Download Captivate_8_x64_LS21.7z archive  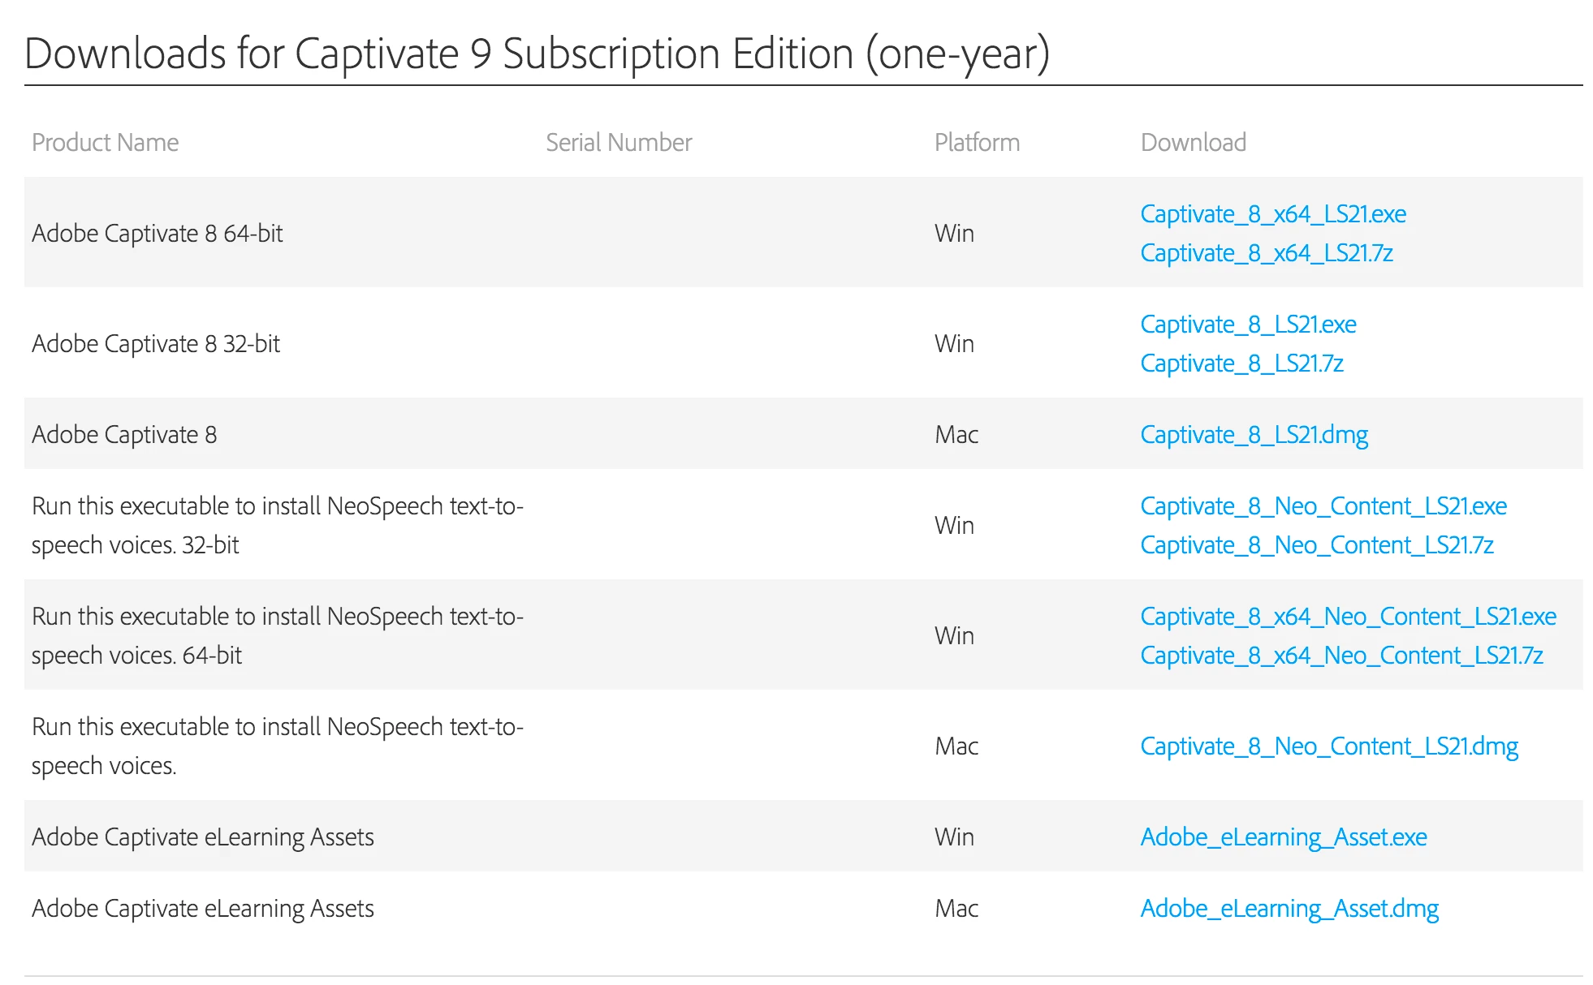coord(1267,253)
